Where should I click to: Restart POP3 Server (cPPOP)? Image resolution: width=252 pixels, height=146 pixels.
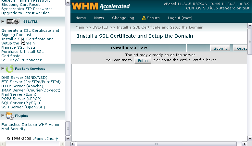21,99
